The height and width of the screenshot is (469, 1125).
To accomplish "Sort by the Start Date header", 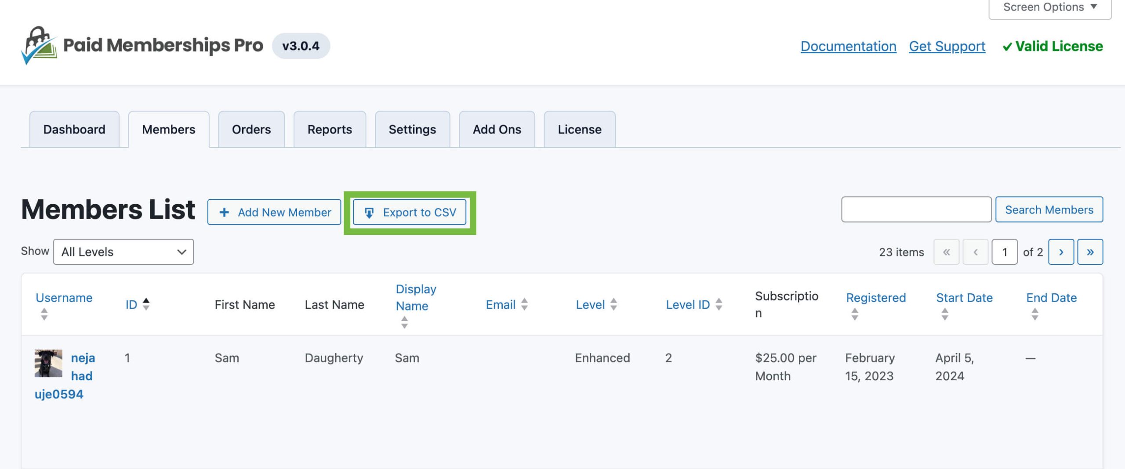I will click(964, 298).
